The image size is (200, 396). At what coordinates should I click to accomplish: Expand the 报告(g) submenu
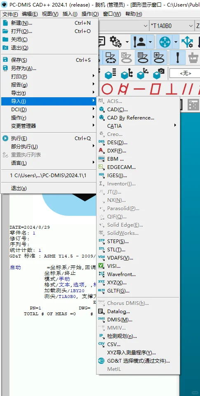click(x=49, y=84)
